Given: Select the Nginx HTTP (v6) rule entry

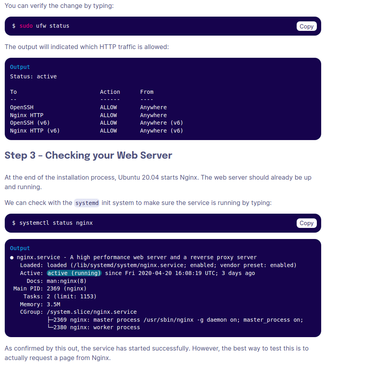Looking at the screenshot, I should [35, 131].
